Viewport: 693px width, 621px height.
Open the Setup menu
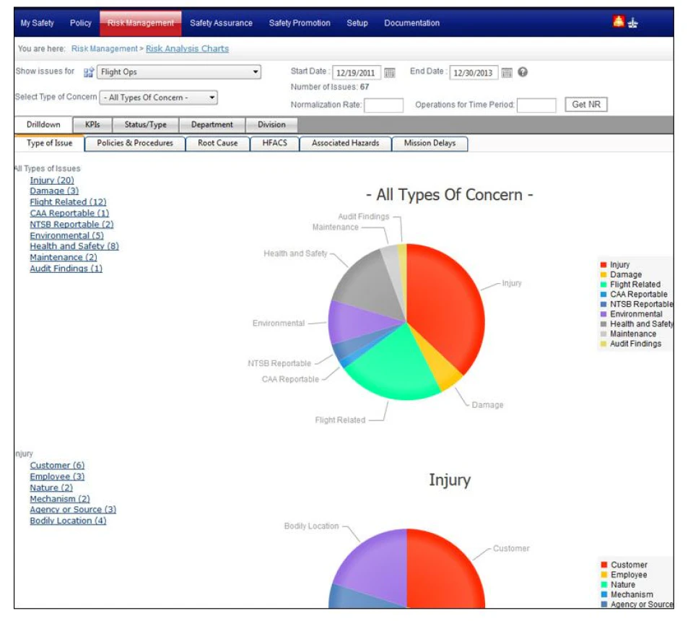[357, 22]
